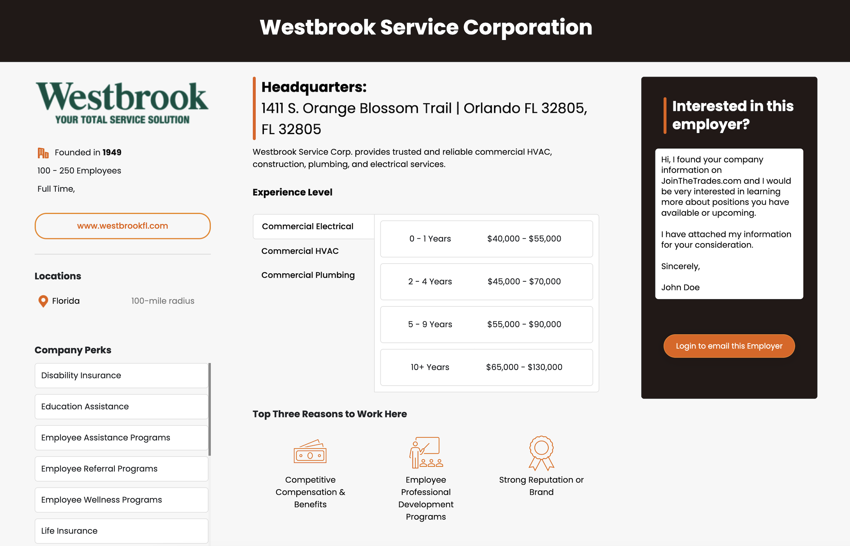Click the Westbrook Service Corporation page title
This screenshot has width=850, height=546.
pos(426,28)
